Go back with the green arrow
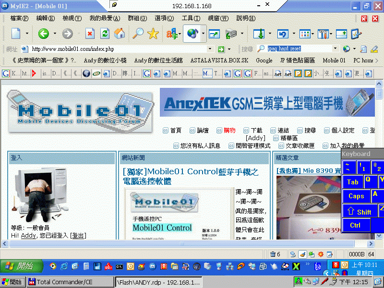The width and height of the screenshot is (384, 288). 44,34
